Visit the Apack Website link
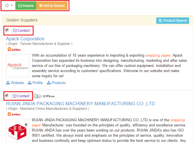Image resolution: width=195 pixels, height=143 pixels. tap(15, 83)
